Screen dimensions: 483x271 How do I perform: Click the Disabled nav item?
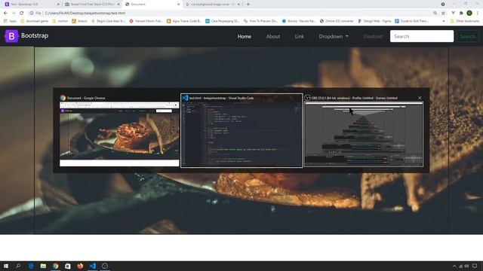[373, 36]
